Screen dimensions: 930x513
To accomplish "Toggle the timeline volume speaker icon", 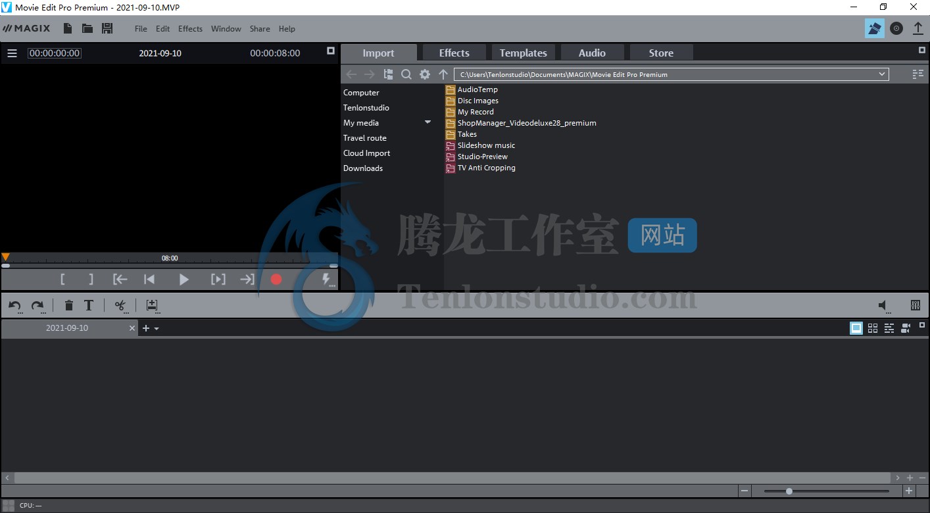I will tap(885, 305).
